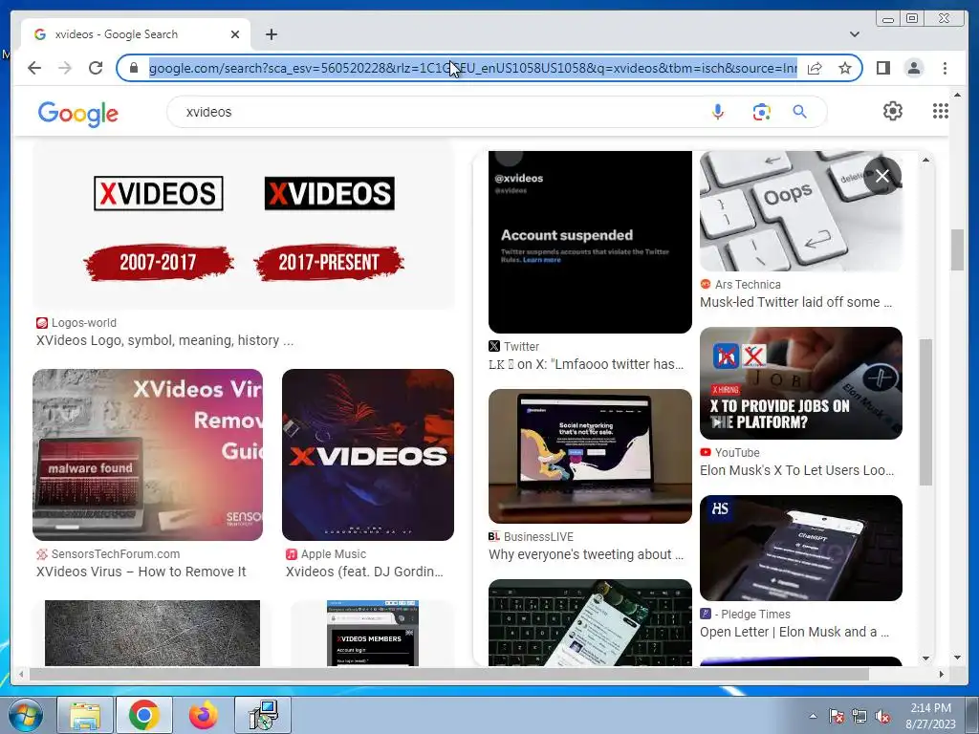The height and width of the screenshot is (734, 979).
Task: Open 'XVideos Virus – How to Remove It' link
Action: click(141, 572)
